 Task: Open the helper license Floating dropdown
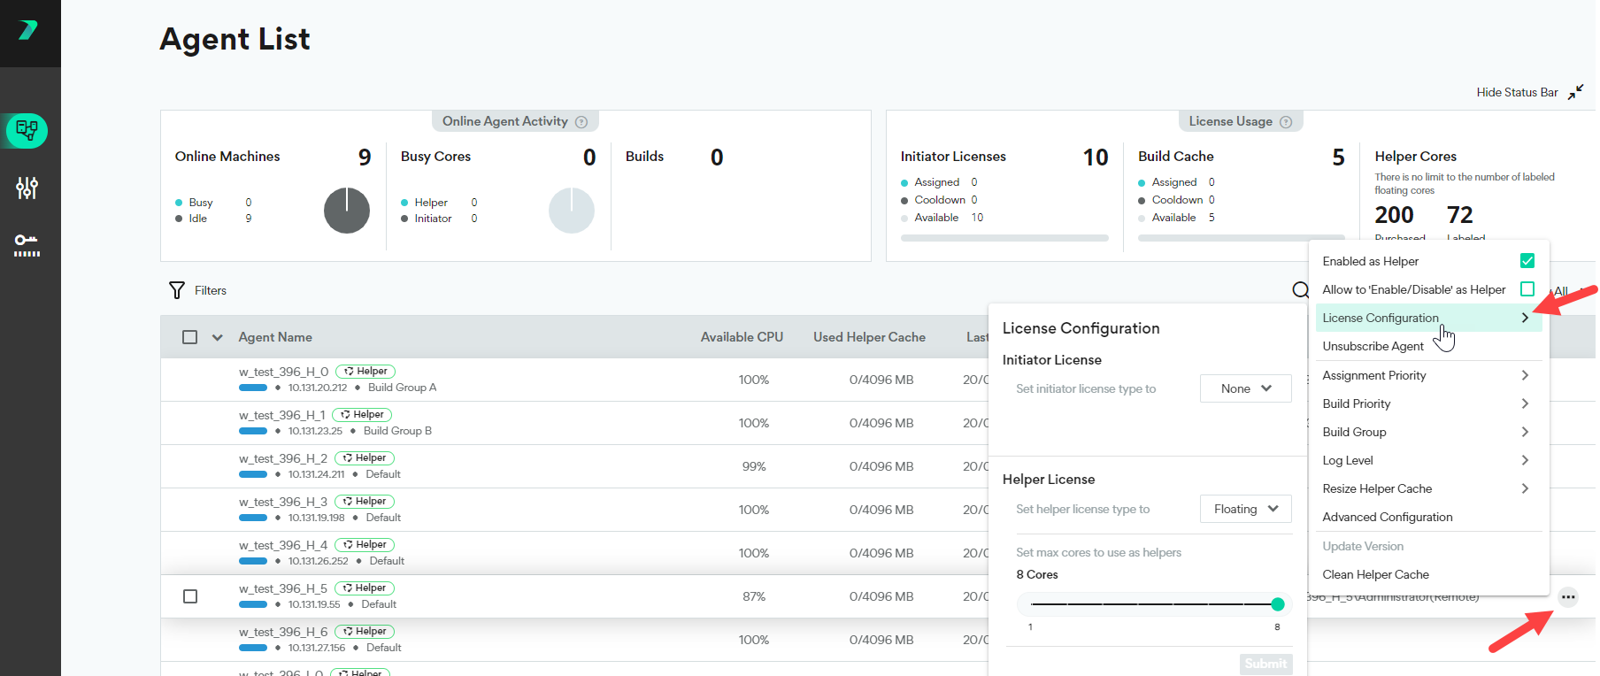[1246, 509]
